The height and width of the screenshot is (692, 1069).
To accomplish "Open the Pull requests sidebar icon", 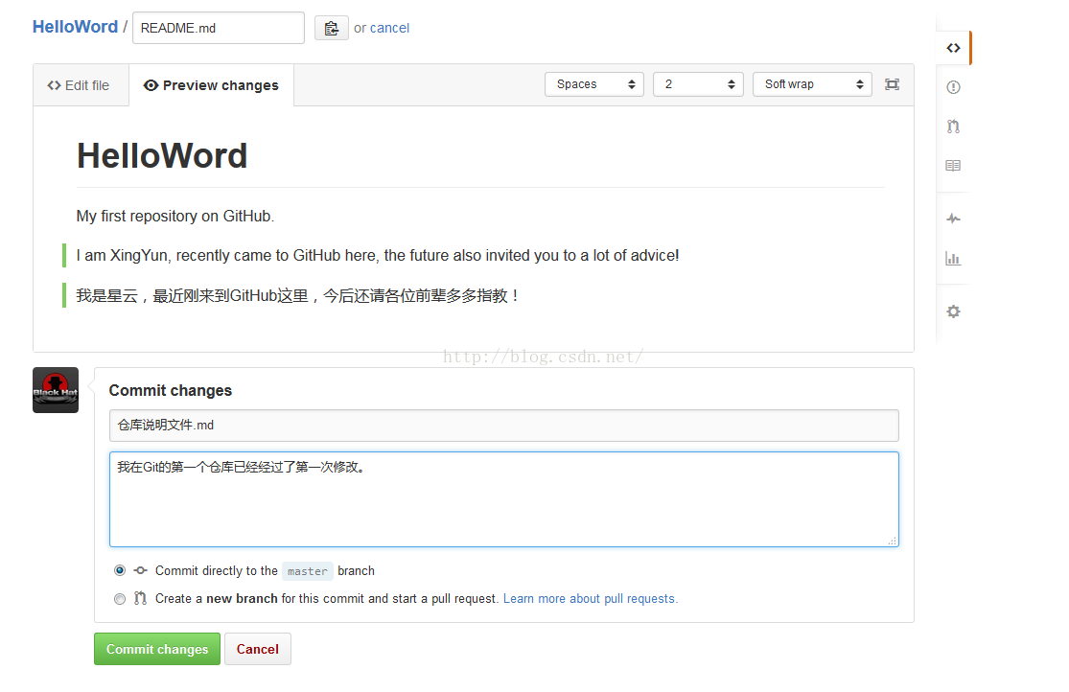I will [953, 127].
